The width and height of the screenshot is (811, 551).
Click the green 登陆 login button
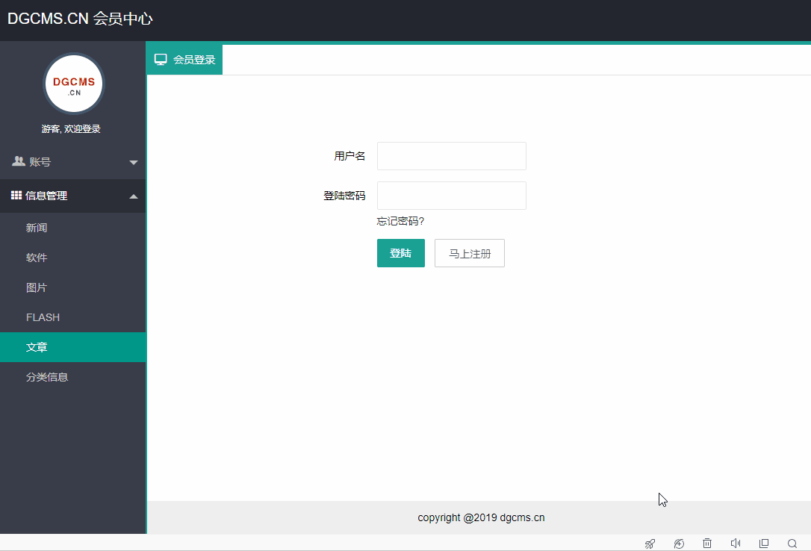tap(400, 252)
